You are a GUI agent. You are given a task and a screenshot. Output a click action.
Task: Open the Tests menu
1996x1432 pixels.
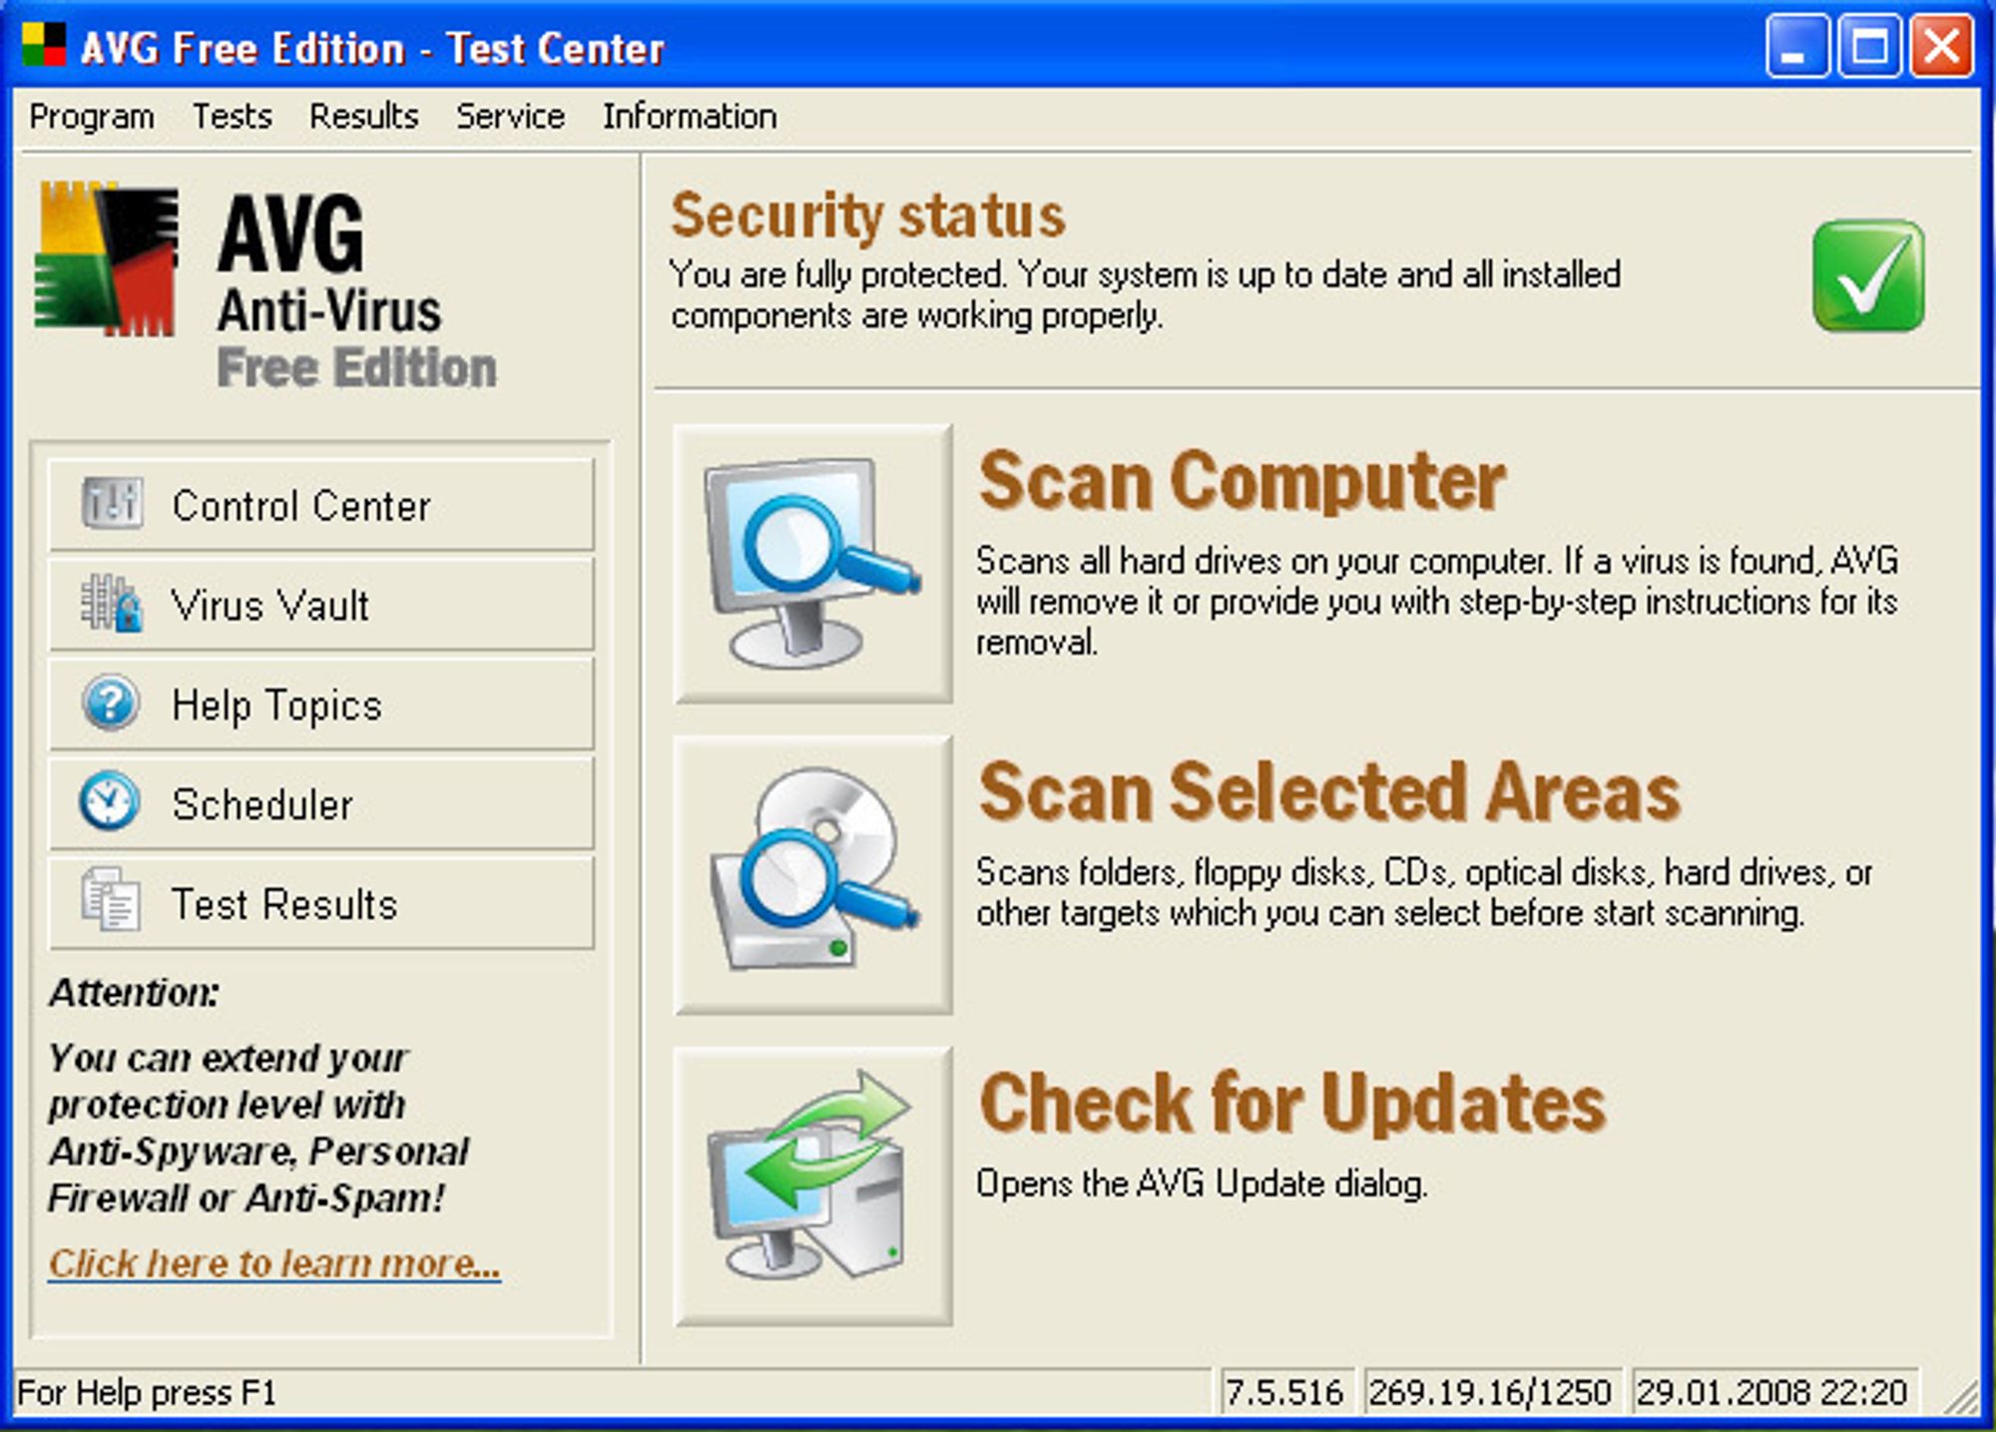point(232,117)
